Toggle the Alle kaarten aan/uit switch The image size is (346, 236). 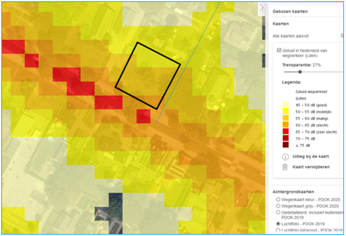(x=342, y=35)
